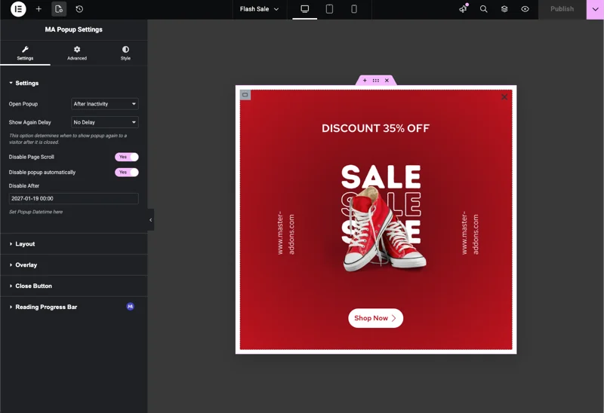Open the Flash Sale document dropdown
The height and width of the screenshot is (413, 604).
click(x=259, y=9)
